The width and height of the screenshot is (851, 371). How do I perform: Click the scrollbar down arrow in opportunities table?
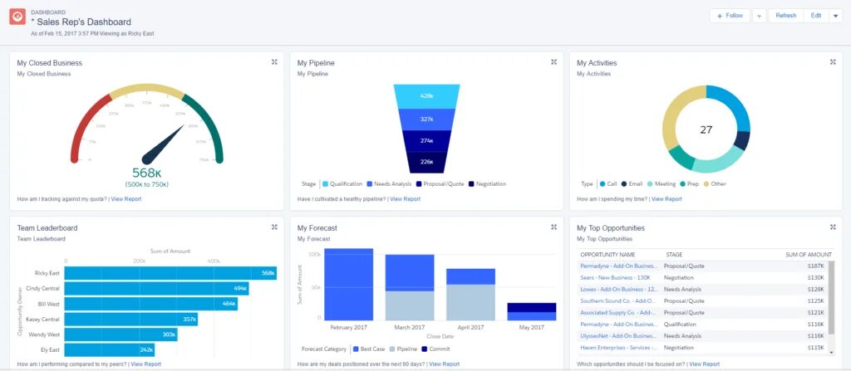(x=831, y=352)
